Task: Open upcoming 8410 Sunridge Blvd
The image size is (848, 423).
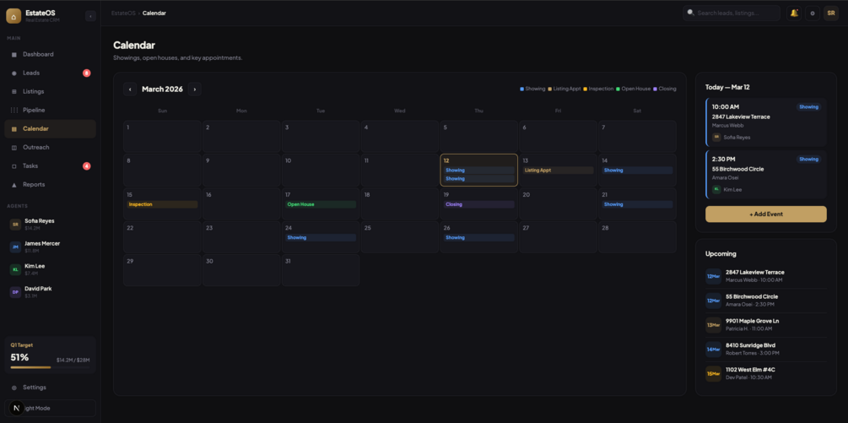Action: coord(766,349)
